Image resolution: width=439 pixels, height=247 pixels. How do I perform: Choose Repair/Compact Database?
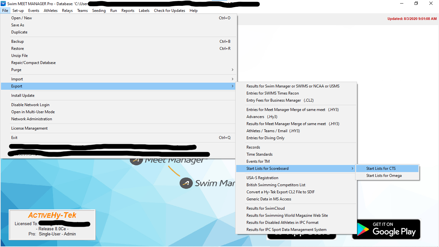coord(119,63)
